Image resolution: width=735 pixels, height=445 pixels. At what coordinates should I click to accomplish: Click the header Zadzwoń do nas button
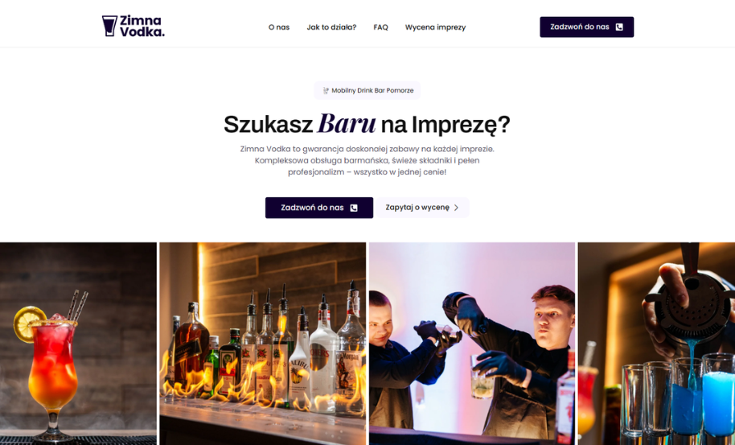pyautogui.click(x=586, y=27)
